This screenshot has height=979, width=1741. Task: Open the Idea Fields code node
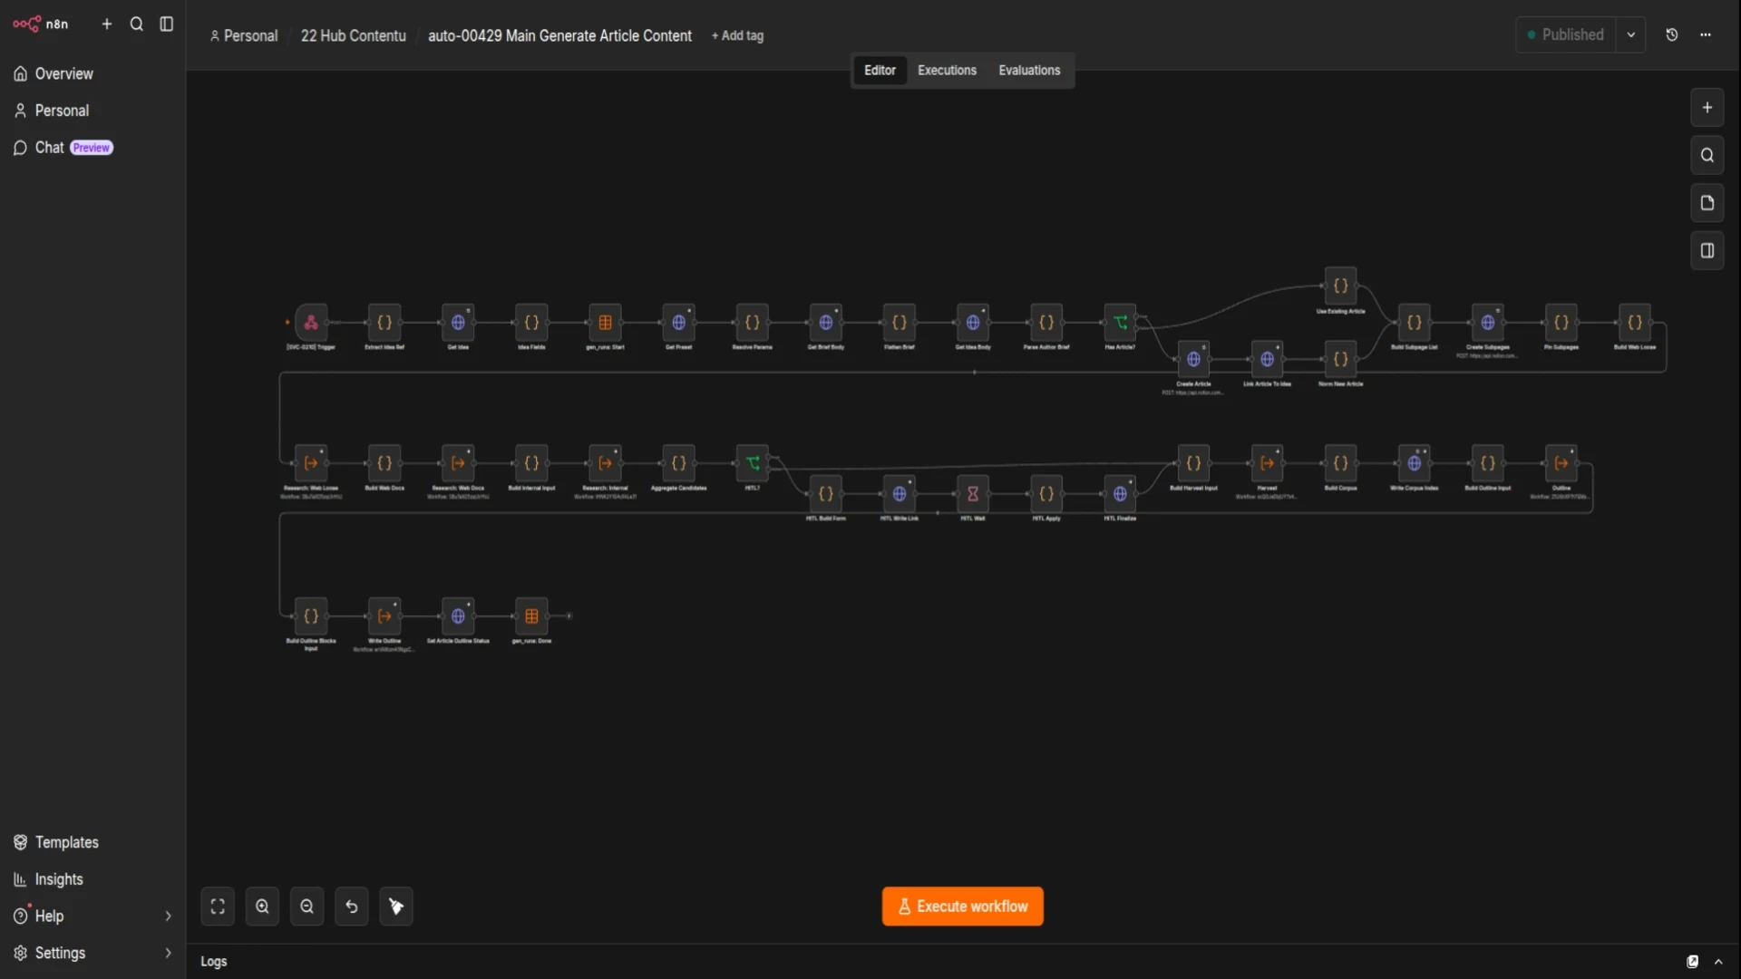[531, 323]
